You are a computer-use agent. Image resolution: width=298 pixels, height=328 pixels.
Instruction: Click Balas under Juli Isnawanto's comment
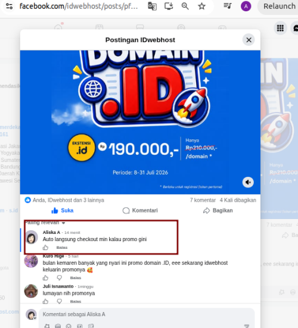pyautogui.click(x=75, y=301)
